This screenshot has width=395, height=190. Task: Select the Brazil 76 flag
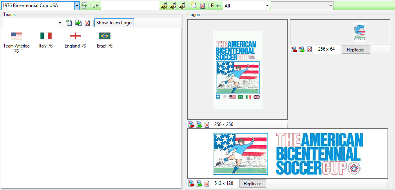click(x=105, y=36)
